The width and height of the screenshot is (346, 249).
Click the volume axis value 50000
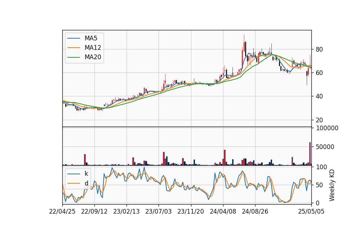point(325,147)
